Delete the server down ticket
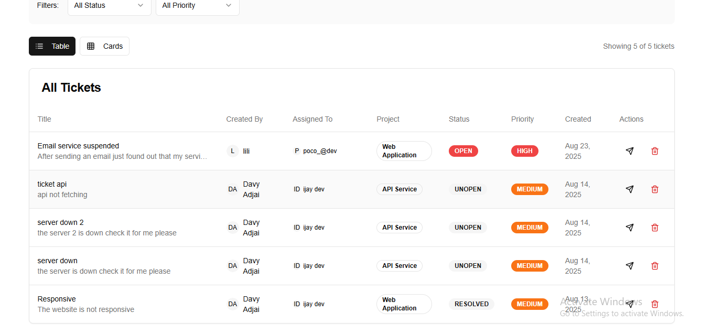701x334 pixels. 654,265
